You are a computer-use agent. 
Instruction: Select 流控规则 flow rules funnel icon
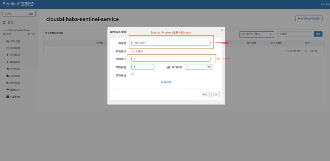tap(8, 55)
